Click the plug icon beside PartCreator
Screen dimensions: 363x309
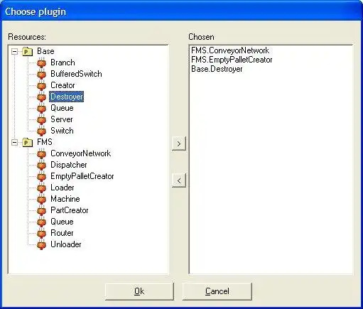coord(41,210)
